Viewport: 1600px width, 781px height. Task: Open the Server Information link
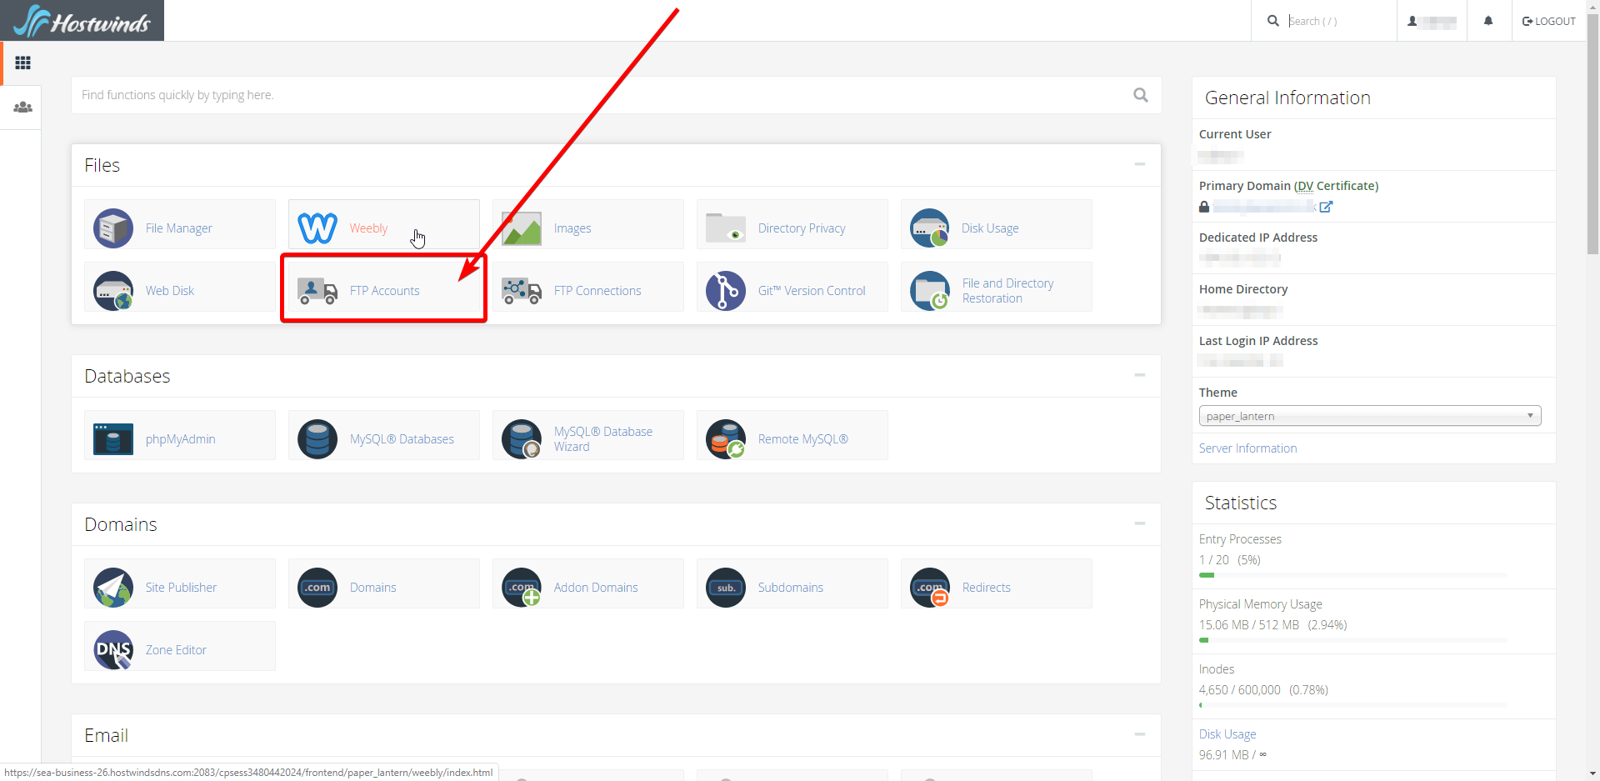(1247, 448)
